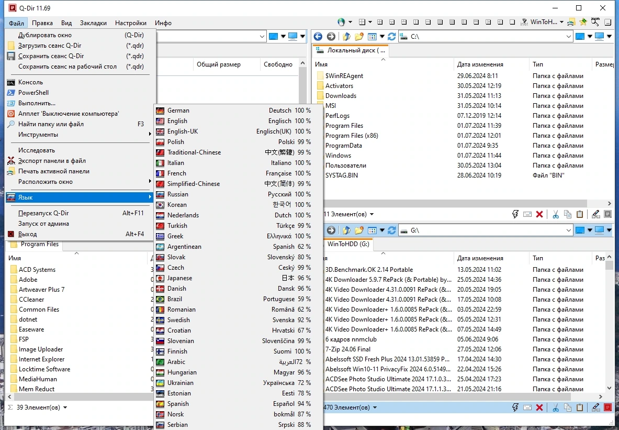The height and width of the screenshot is (430, 619).
Task: Switch to the 'WinToHDD (G:)' tab
Action: pos(348,244)
